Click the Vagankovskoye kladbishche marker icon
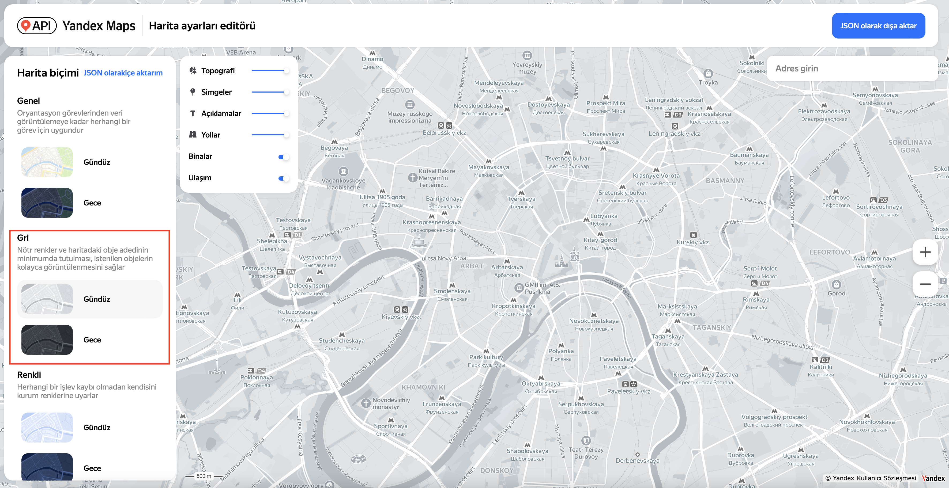Screen dimensions: 949x488 click(x=343, y=171)
